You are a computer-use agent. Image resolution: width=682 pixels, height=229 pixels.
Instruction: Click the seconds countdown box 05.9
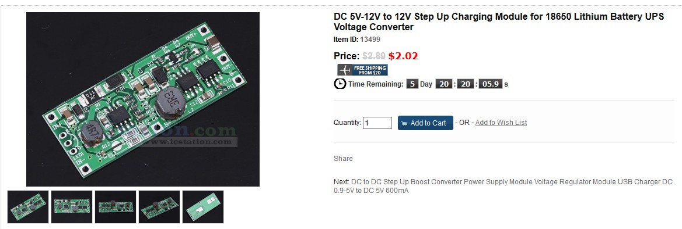pos(491,84)
